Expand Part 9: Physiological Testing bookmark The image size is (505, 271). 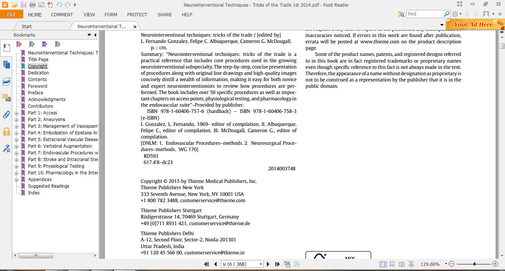(x=16, y=166)
